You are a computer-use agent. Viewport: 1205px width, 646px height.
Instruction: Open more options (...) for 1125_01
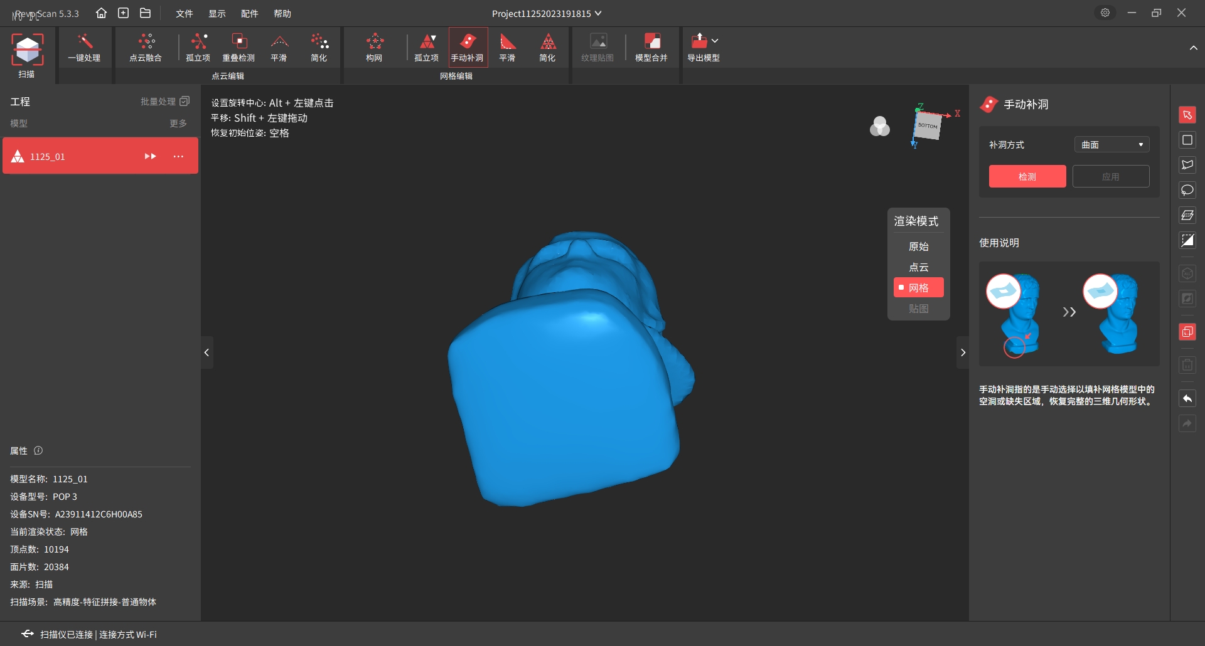coord(178,156)
